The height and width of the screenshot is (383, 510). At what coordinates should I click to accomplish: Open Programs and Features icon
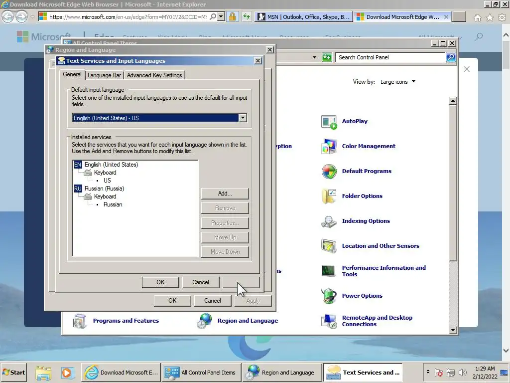80,321
